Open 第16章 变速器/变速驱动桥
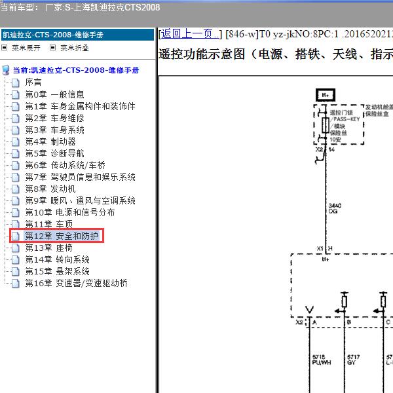Screen dimensions: 393x393 point(76,283)
